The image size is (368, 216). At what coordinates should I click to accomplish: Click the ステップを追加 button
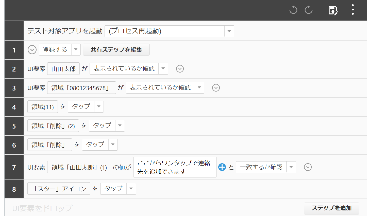tap(331, 208)
